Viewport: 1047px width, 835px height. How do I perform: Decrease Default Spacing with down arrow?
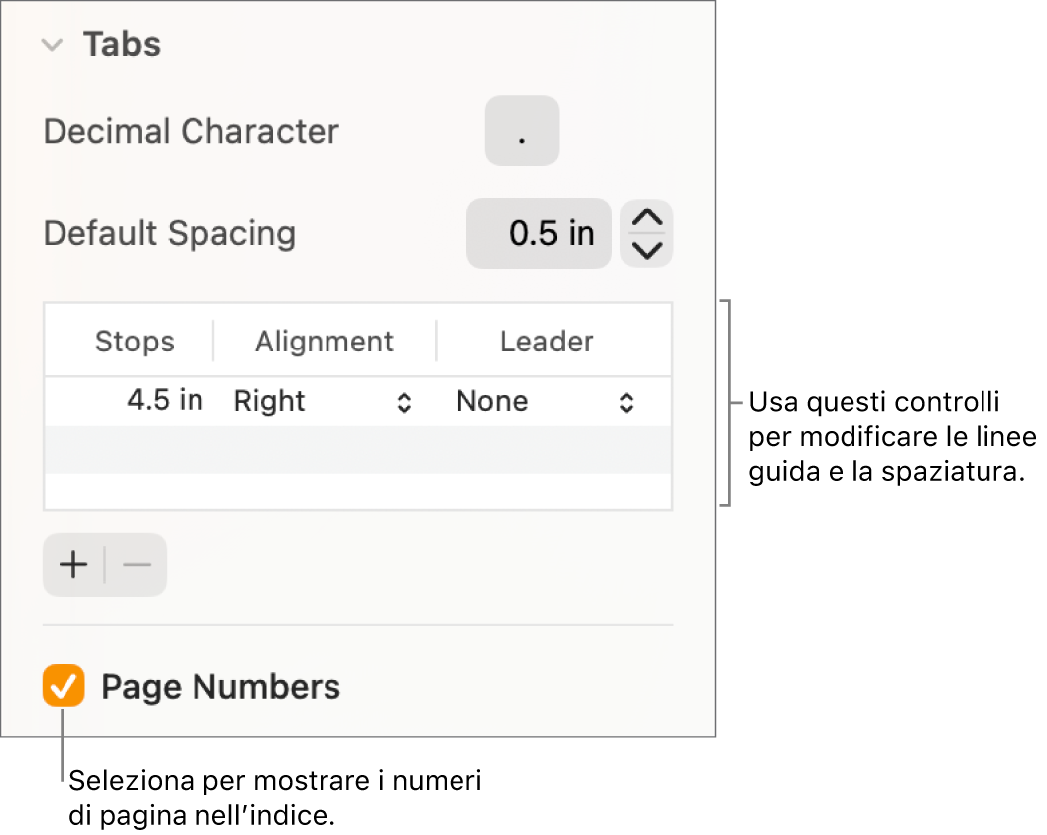click(x=647, y=250)
